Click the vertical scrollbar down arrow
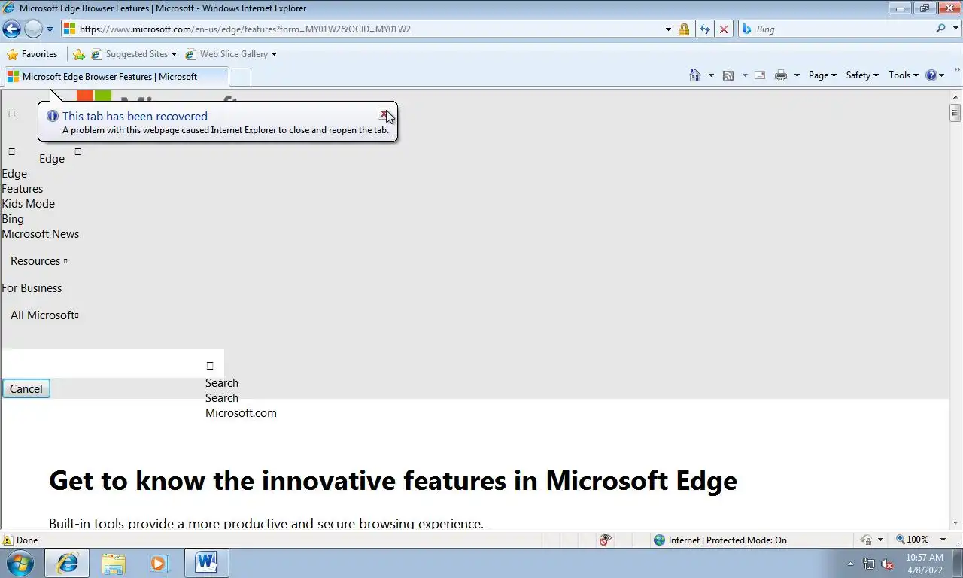Image resolution: width=963 pixels, height=578 pixels. 955,522
